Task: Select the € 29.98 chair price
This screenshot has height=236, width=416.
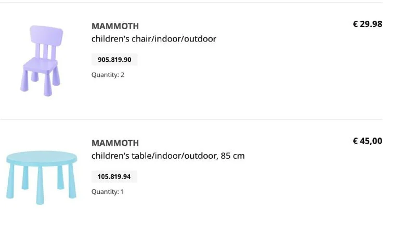Action: pos(367,24)
